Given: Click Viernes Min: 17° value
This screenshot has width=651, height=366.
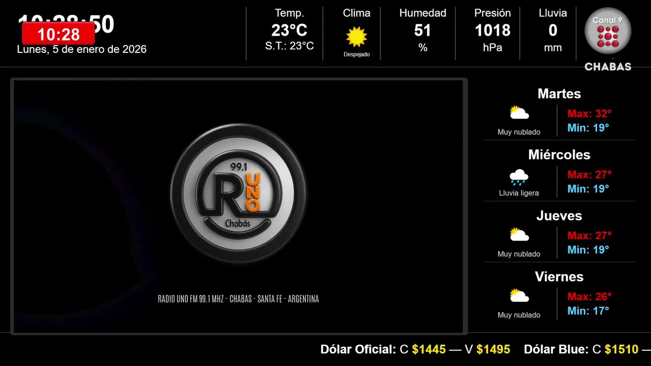Looking at the screenshot, I should (588, 311).
